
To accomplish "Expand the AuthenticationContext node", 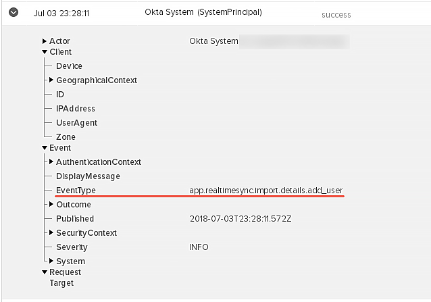I will pos(51,162).
